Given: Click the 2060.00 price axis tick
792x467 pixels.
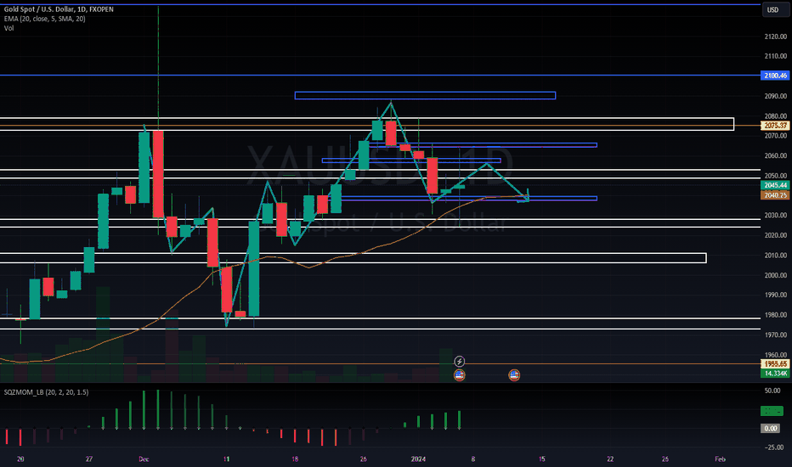Looking at the screenshot, I should [775, 155].
